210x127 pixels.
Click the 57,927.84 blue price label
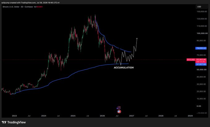pyautogui.click(x=201, y=64)
